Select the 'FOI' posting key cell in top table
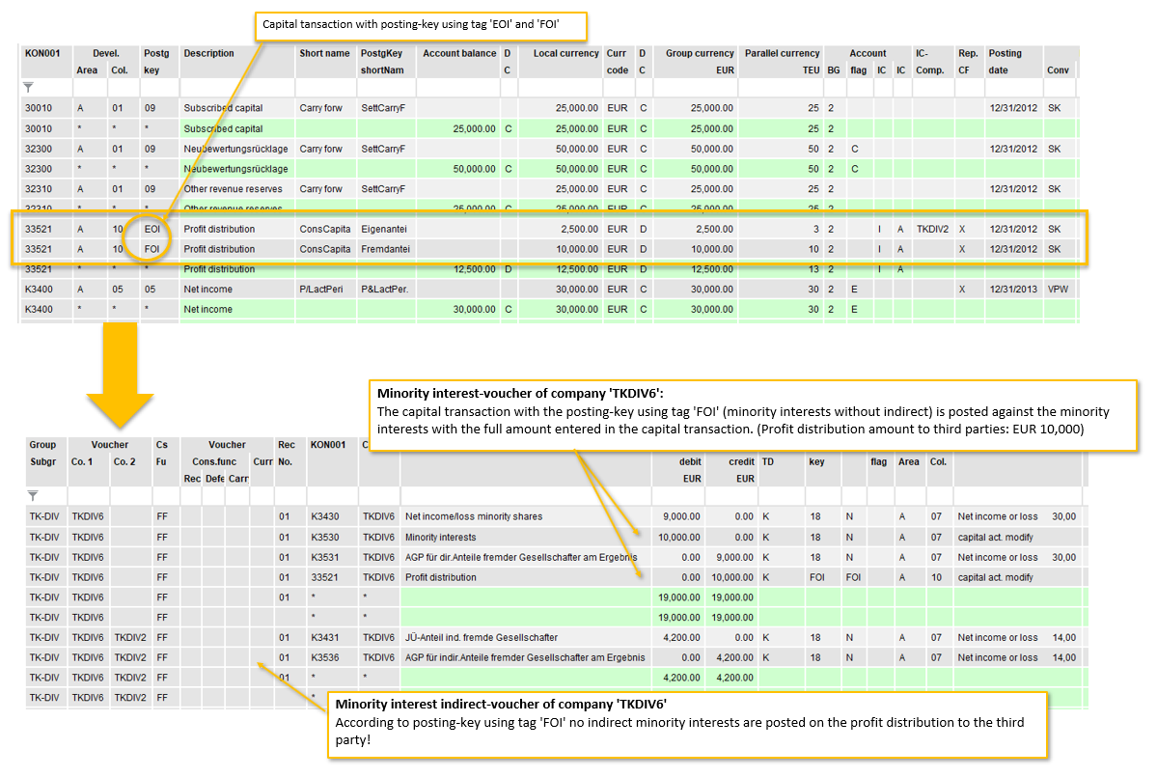Image resolution: width=1157 pixels, height=777 pixels. (152, 249)
